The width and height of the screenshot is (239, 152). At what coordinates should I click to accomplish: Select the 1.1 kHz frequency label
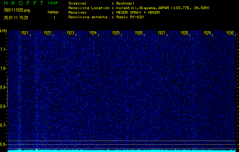click(x=3, y=49)
